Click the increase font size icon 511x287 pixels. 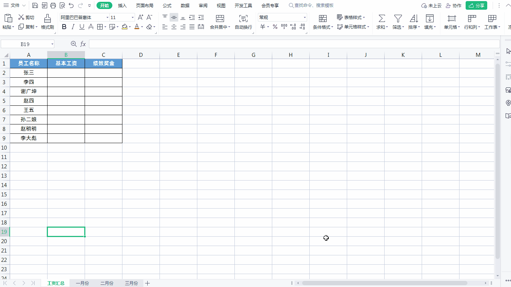click(x=140, y=17)
